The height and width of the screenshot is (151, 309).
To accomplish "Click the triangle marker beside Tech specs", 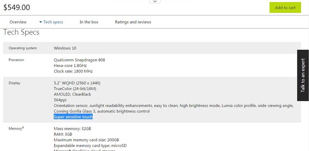I will [x=41, y=22].
